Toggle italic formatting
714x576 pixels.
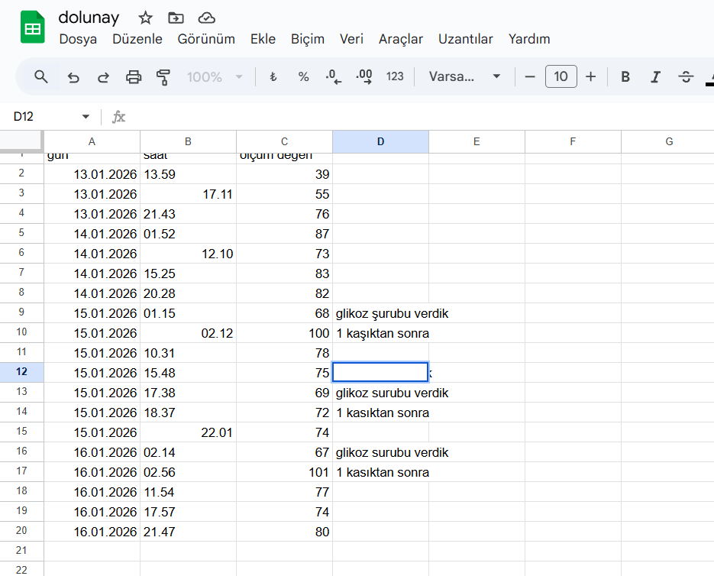655,76
